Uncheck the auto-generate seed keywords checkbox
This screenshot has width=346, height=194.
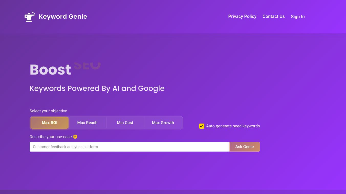pyautogui.click(x=202, y=126)
